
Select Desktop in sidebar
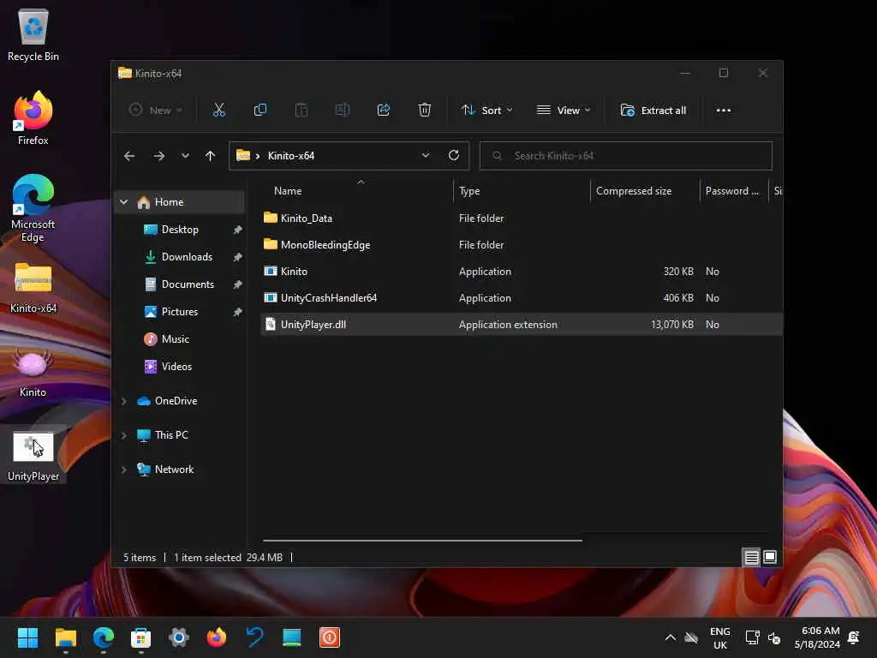pyautogui.click(x=180, y=230)
